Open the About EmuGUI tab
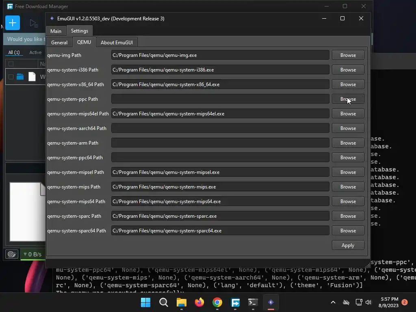Image resolution: width=416 pixels, height=312 pixels. pyautogui.click(x=117, y=42)
